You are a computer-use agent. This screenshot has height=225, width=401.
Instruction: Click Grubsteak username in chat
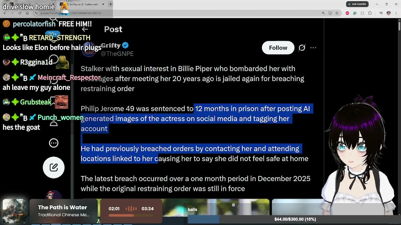tap(36, 102)
